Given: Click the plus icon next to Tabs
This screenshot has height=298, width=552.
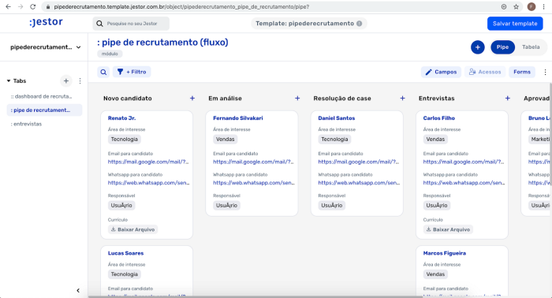Looking at the screenshot, I should pyautogui.click(x=65, y=81).
